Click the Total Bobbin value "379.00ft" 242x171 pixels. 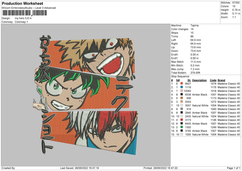(195, 73)
